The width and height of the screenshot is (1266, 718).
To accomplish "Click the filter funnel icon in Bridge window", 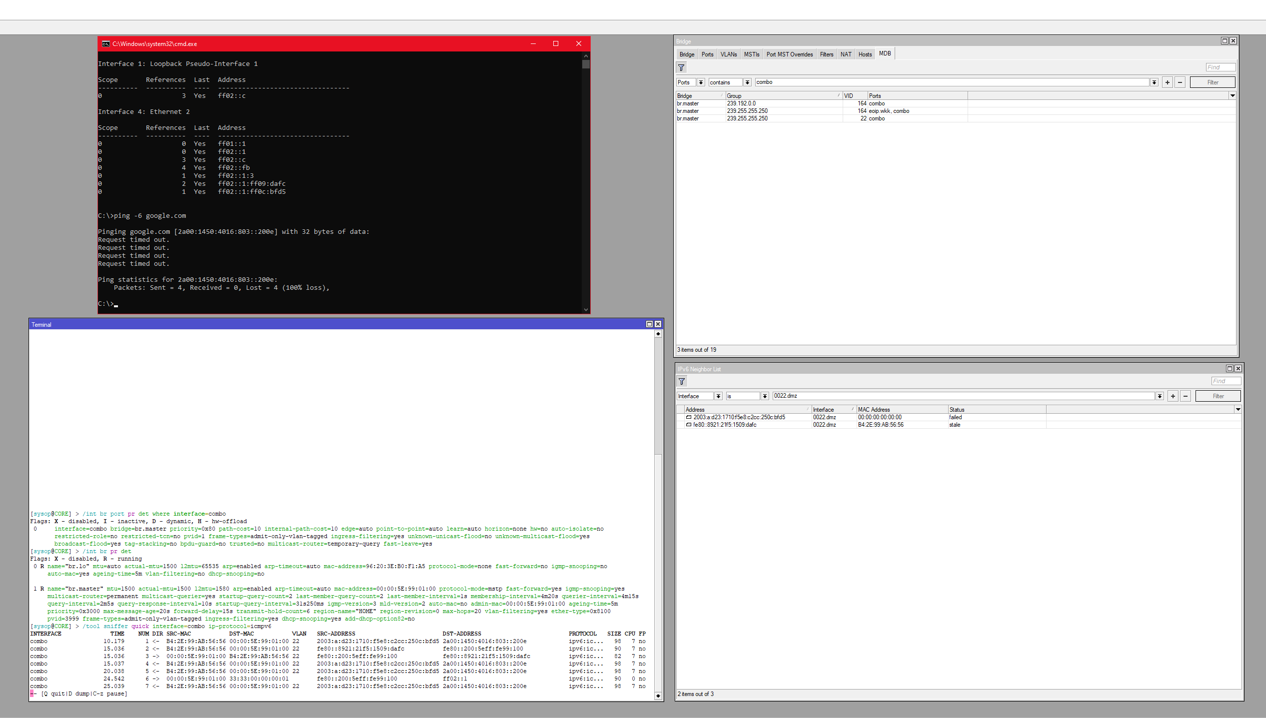I will (681, 67).
